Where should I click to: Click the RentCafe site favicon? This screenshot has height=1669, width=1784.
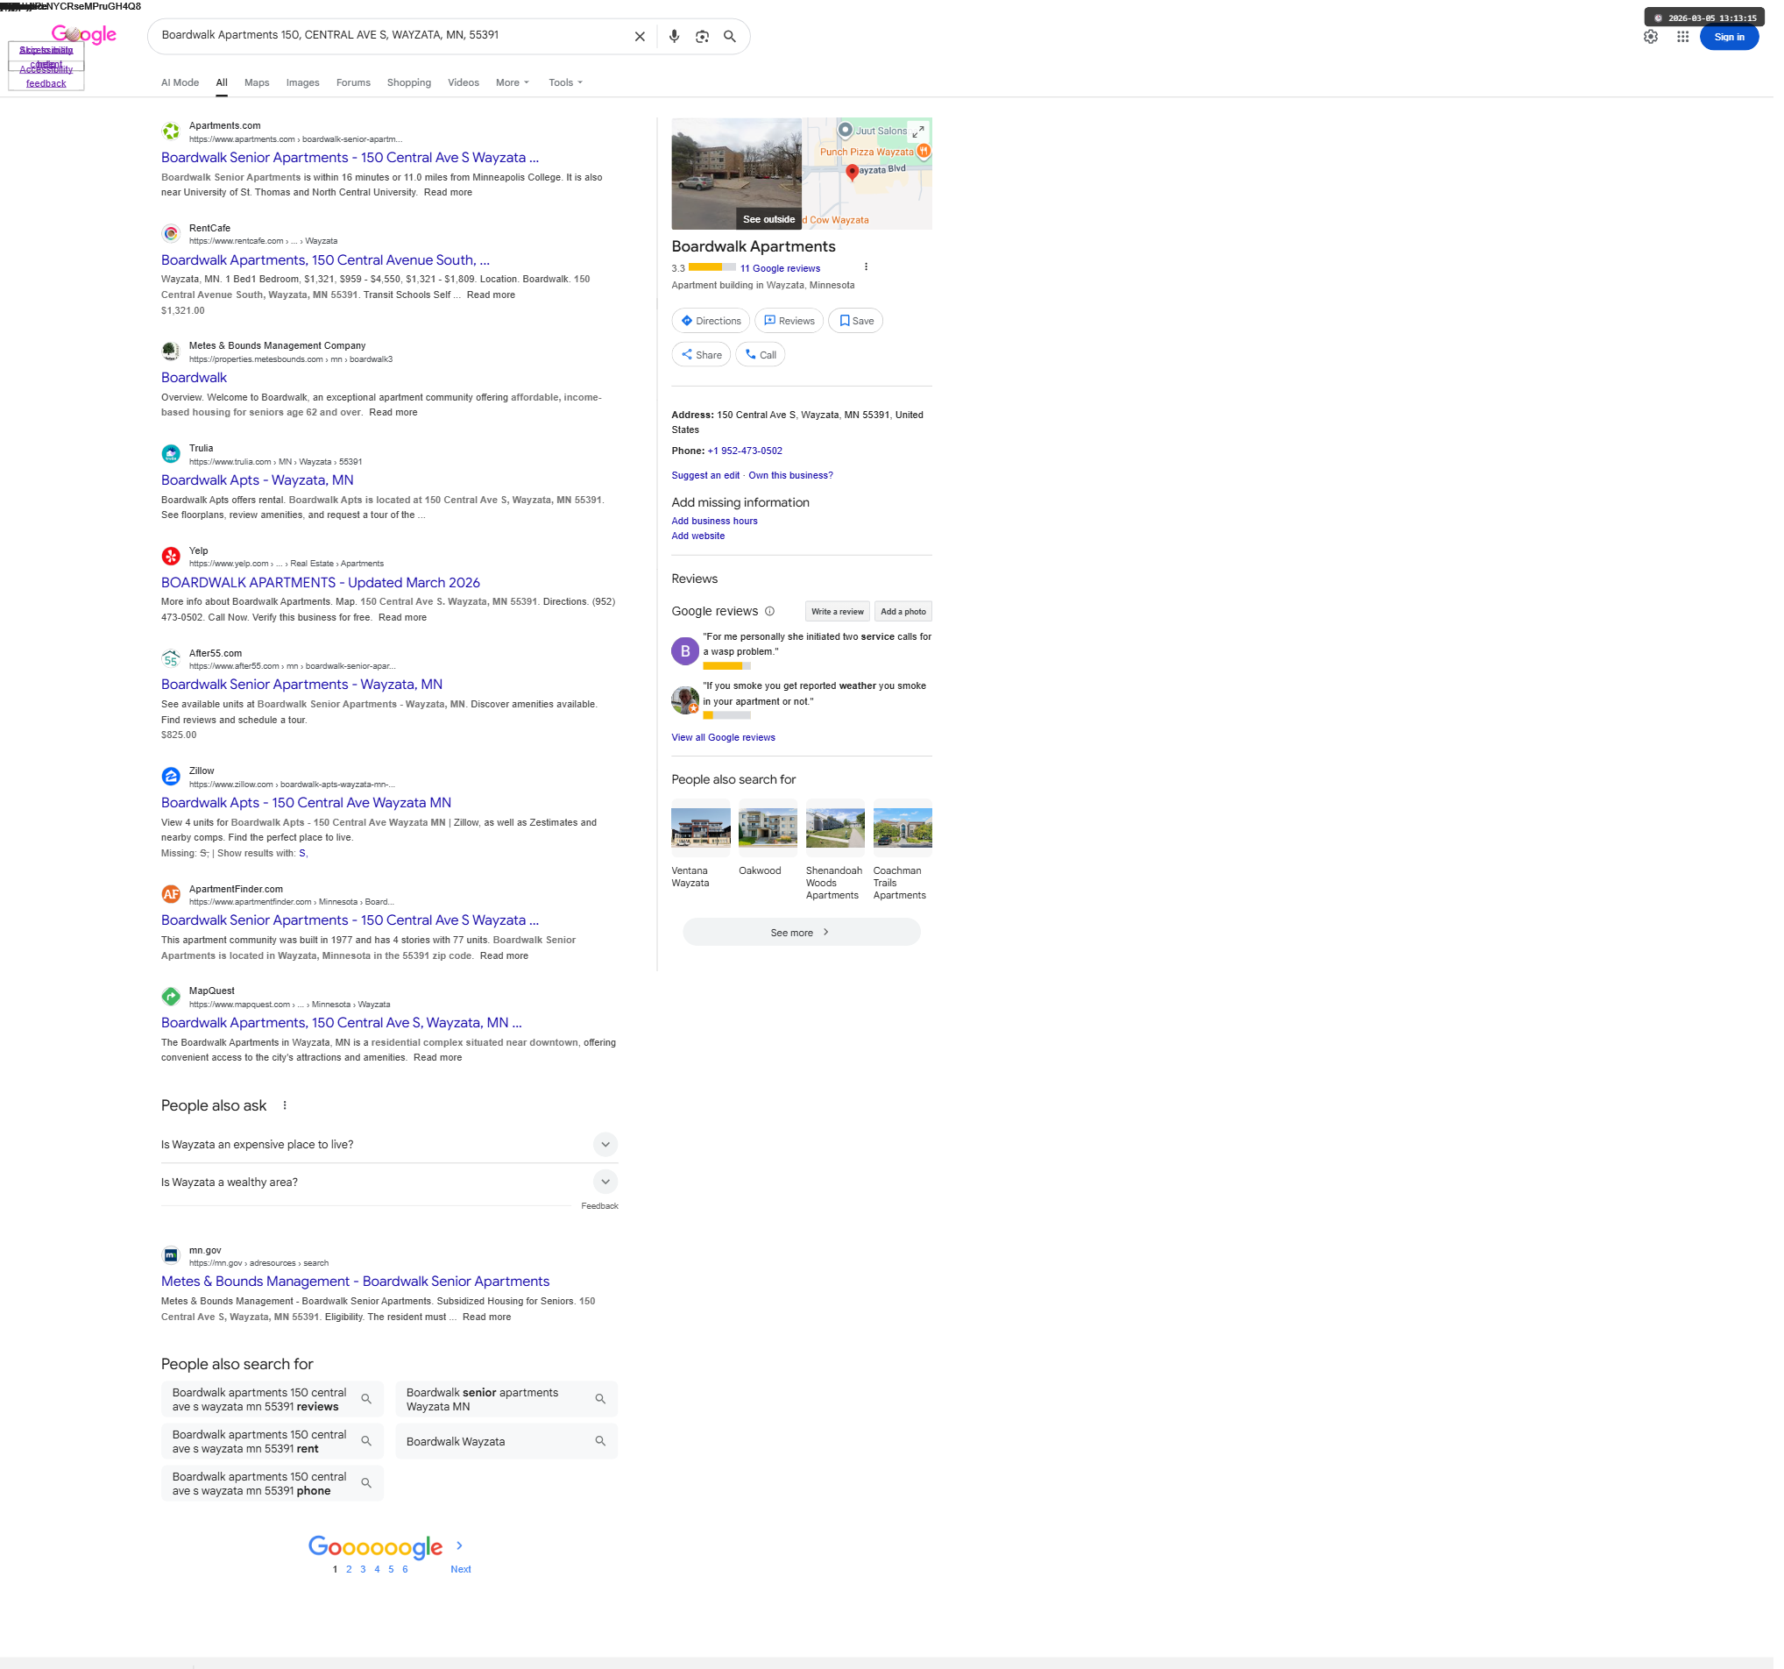click(172, 235)
